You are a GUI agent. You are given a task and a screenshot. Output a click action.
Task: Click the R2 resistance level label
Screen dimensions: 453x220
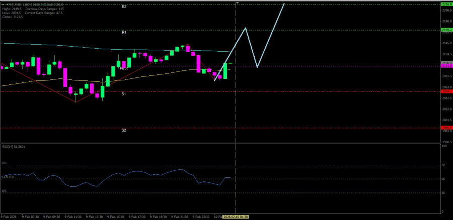click(124, 7)
